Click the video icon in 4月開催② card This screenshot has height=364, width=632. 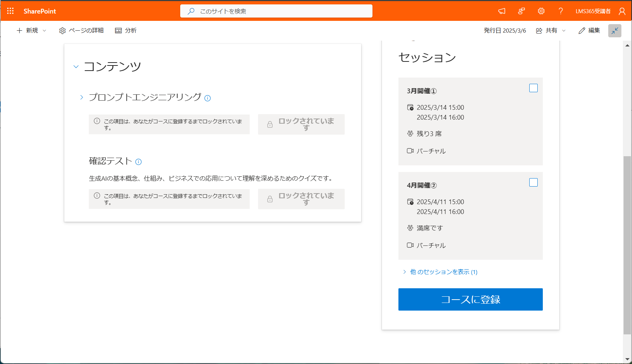point(410,245)
